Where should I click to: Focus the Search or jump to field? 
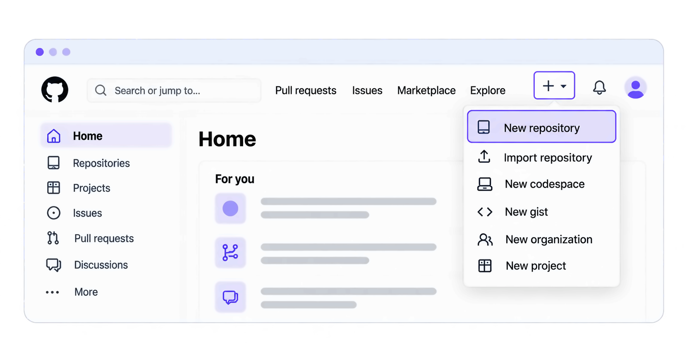pyautogui.click(x=174, y=90)
